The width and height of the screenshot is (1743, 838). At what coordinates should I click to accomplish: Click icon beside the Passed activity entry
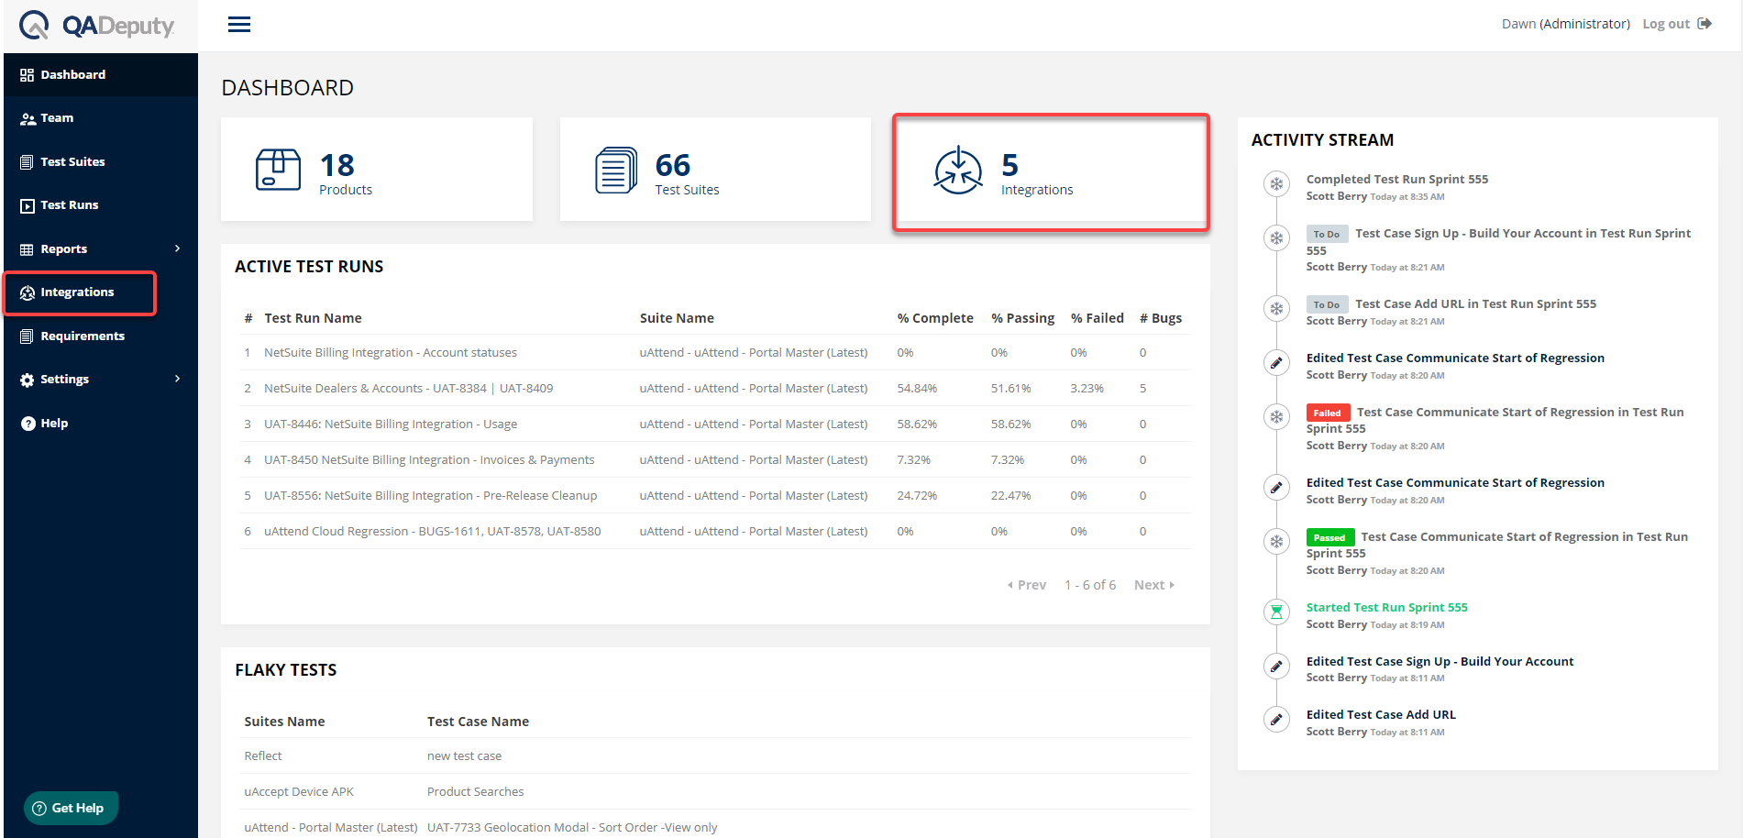(1276, 542)
